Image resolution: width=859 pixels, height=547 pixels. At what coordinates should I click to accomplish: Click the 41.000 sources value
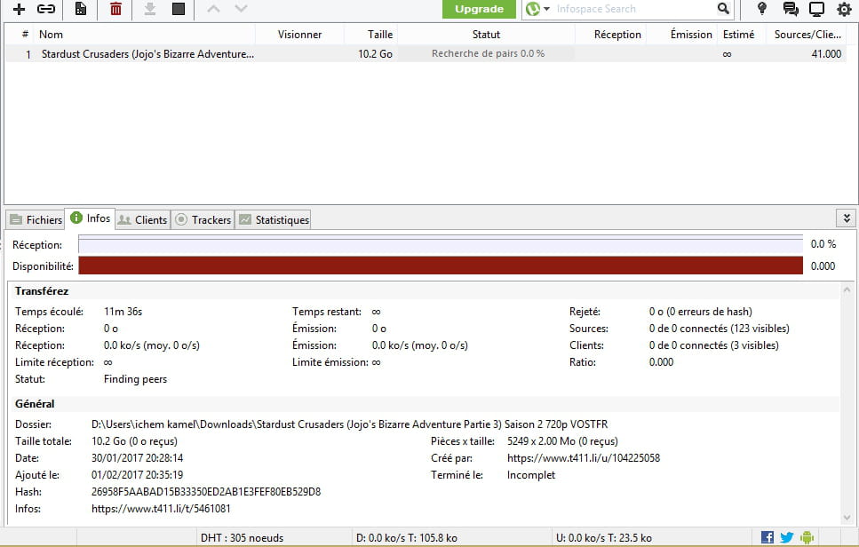826,53
